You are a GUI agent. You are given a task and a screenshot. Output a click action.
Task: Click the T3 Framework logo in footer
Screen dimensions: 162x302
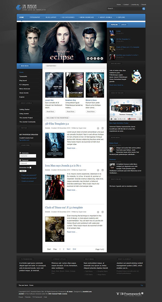[130, 294]
